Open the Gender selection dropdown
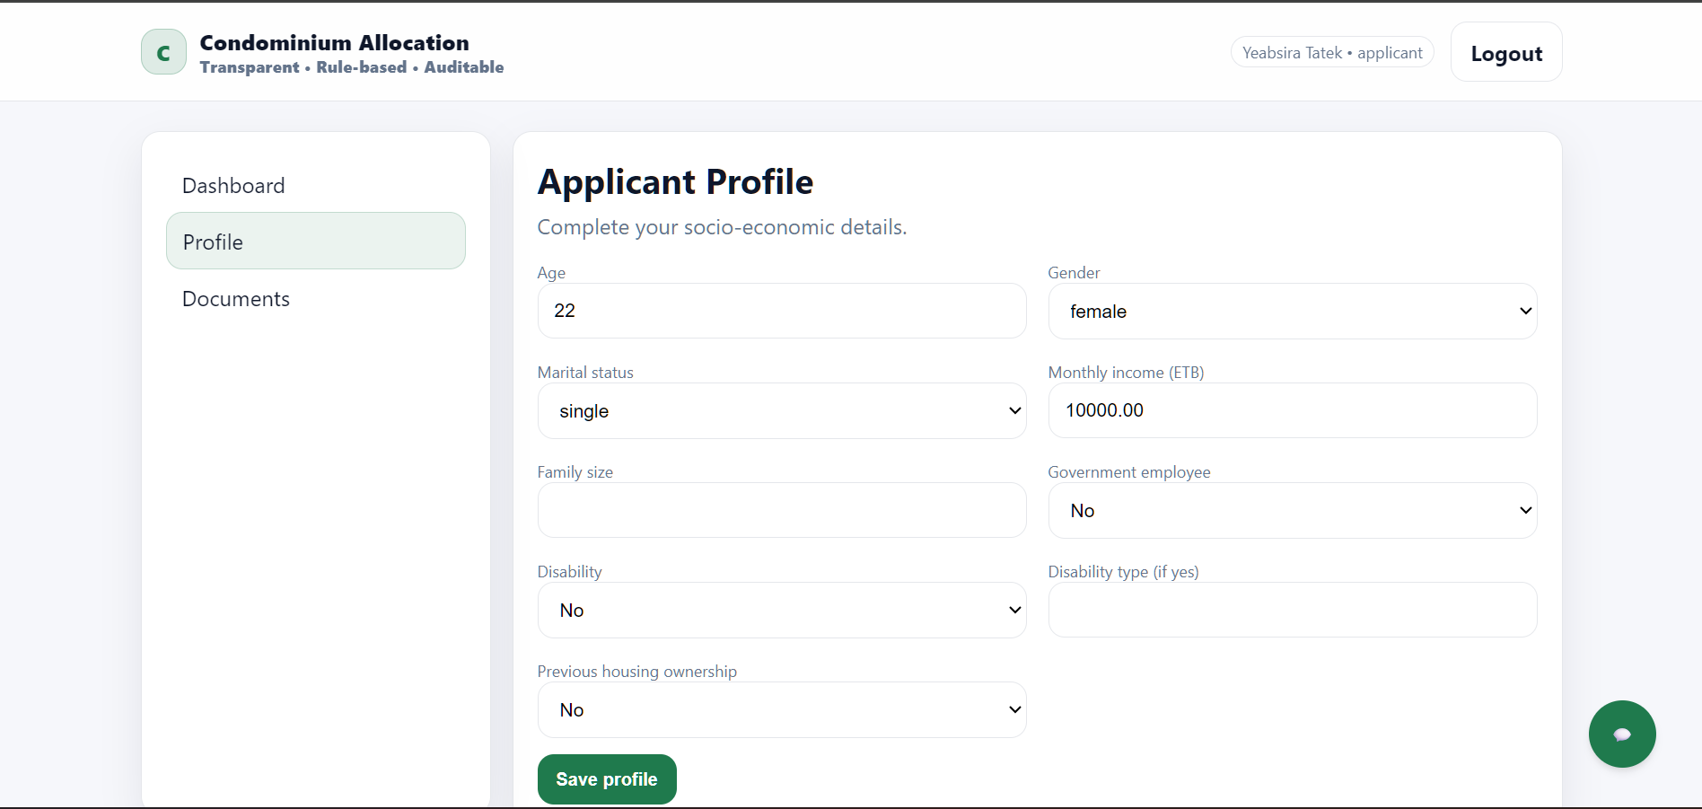This screenshot has height=809, width=1702. [x=1292, y=311]
